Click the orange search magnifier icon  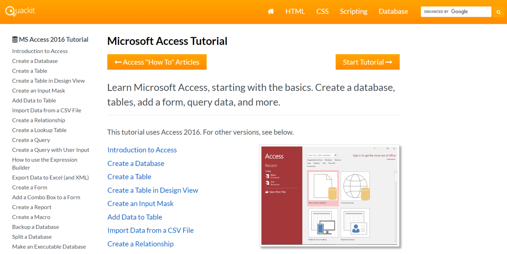coord(498,12)
